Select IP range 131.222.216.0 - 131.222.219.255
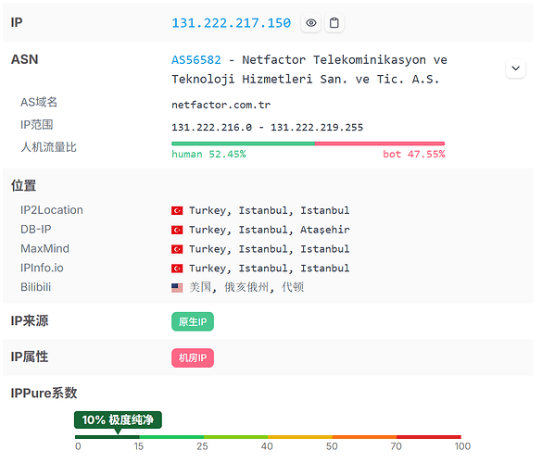The image size is (542, 463). pyautogui.click(x=267, y=127)
